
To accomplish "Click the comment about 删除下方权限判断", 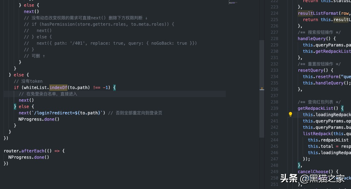I will [86, 18].
